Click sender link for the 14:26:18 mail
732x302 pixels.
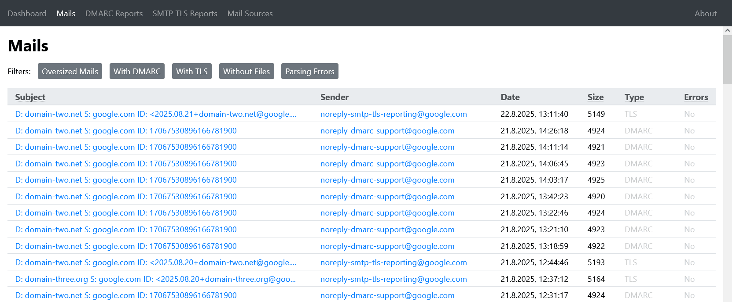click(x=387, y=131)
